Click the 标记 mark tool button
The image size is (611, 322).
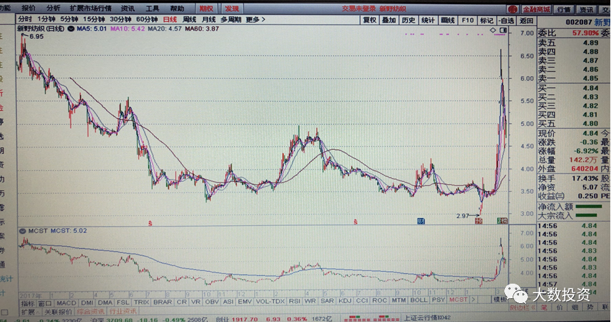[x=486, y=20]
